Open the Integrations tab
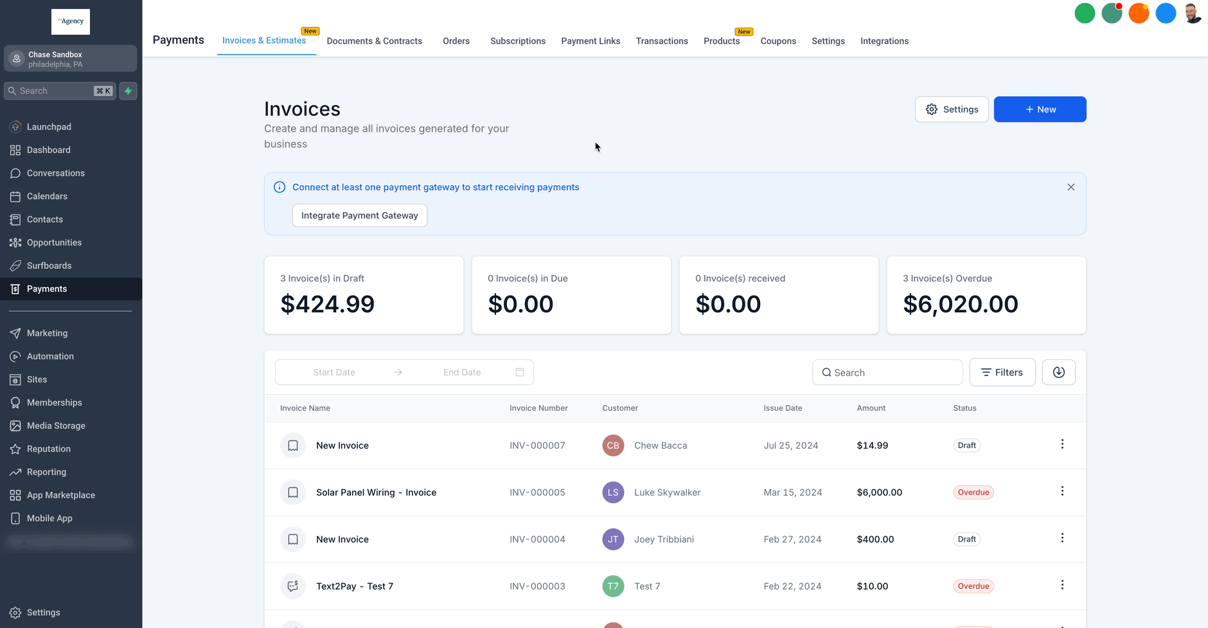Viewport: 1208px width, 628px height. point(884,41)
